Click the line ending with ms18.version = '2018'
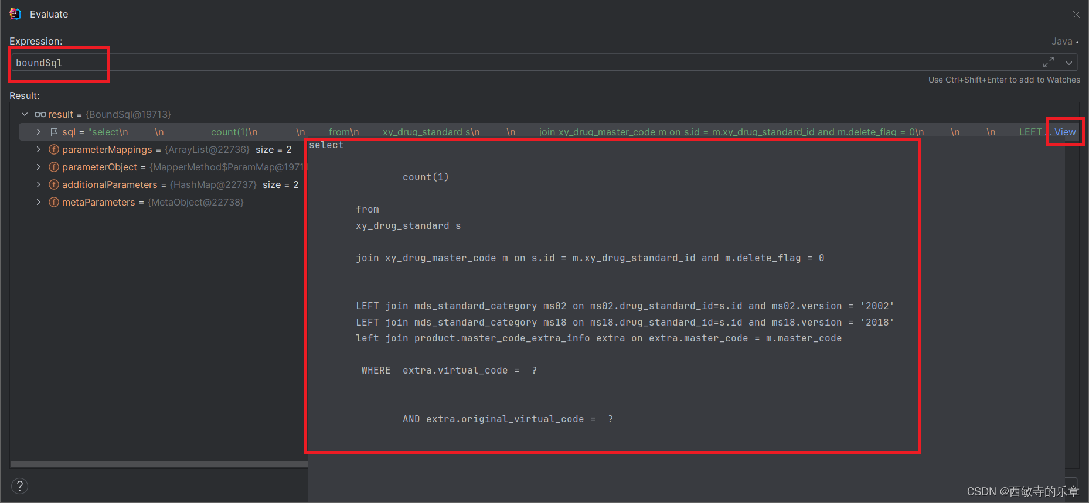 (x=625, y=322)
